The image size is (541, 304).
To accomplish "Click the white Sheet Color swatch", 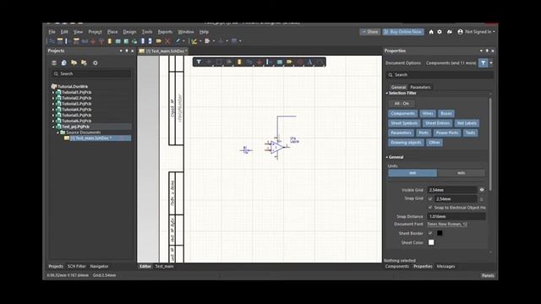I will [x=431, y=242].
